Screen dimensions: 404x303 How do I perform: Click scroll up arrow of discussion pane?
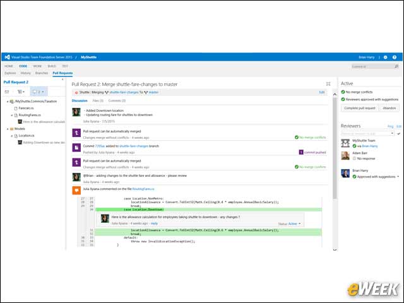click(x=335, y=94)
